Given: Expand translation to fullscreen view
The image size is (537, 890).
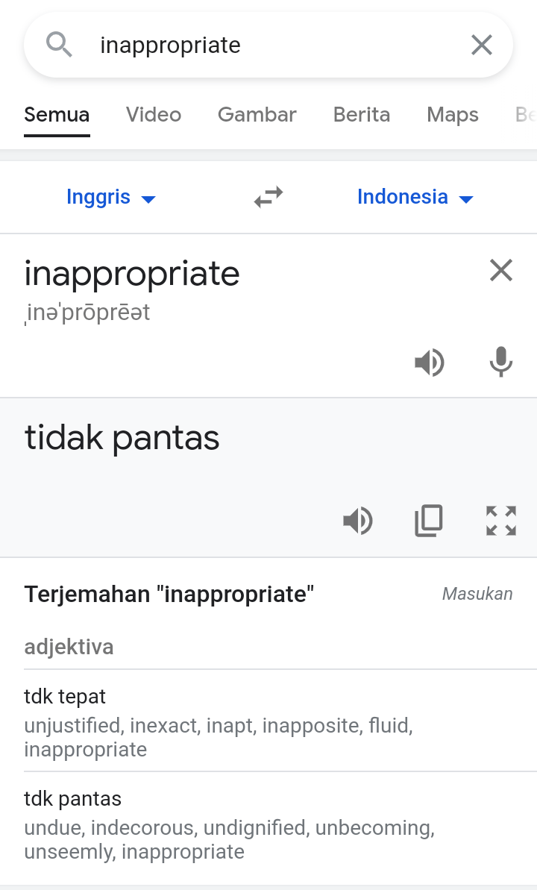Looking at the screenshot, I should 500,521.
